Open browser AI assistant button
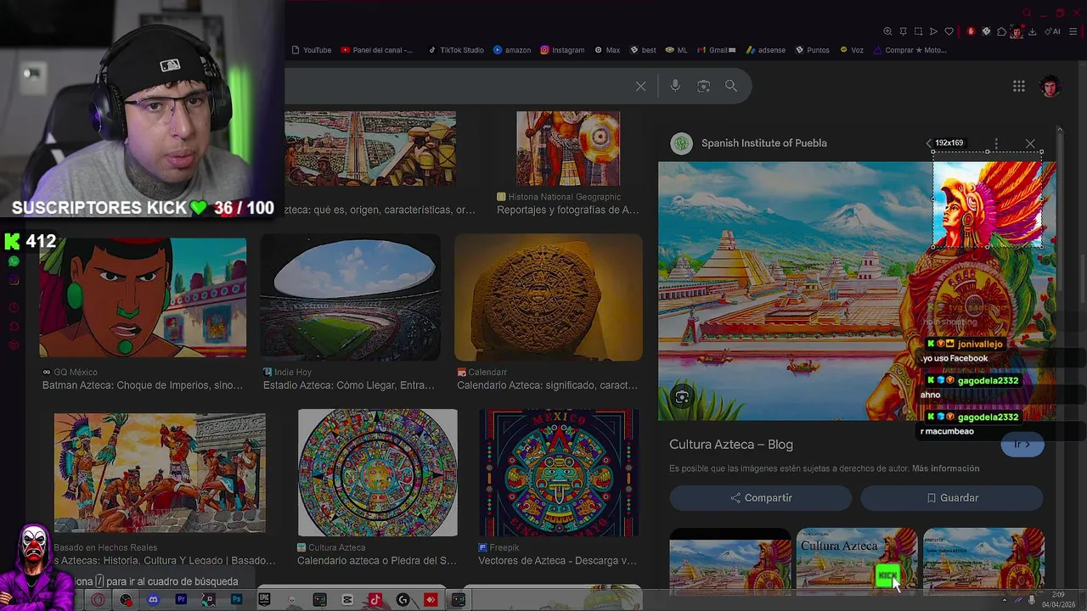This screenshot has height=611, width=1087. point(1054,31)
